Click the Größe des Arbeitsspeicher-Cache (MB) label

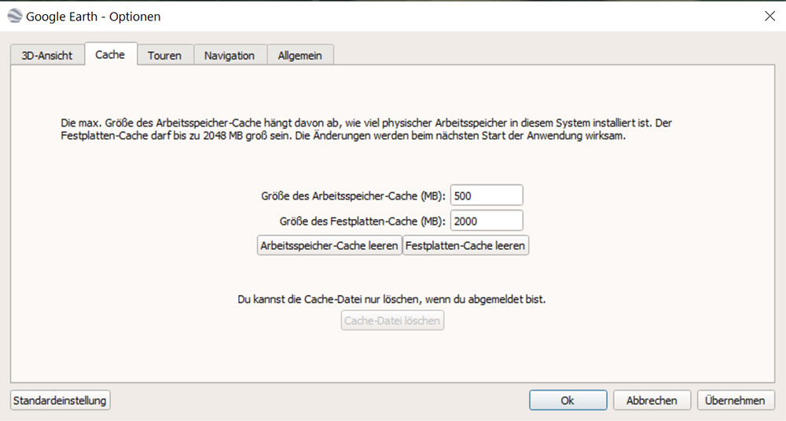coord(354,196)
